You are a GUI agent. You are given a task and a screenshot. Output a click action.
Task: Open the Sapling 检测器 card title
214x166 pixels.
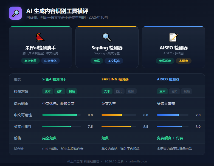(107, 48)
